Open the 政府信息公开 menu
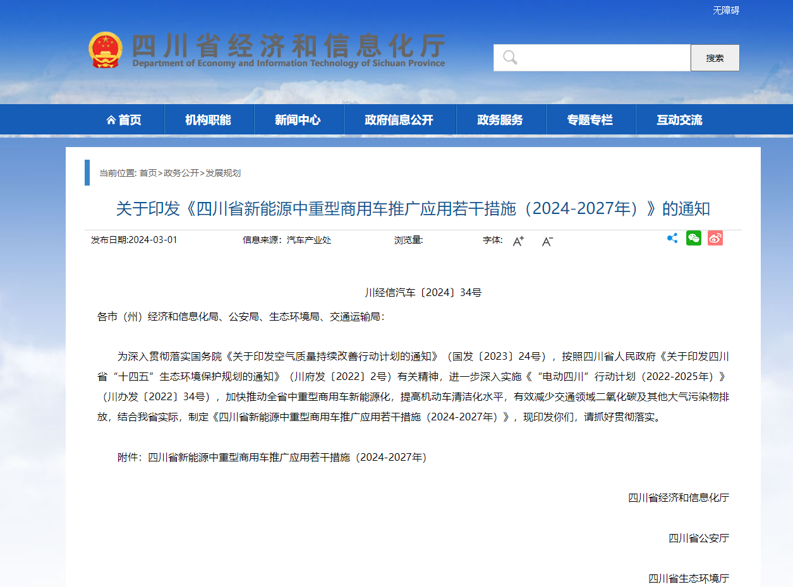Viewport: 793px width, 587px height. pyautogui.click(x=399, y=120)
